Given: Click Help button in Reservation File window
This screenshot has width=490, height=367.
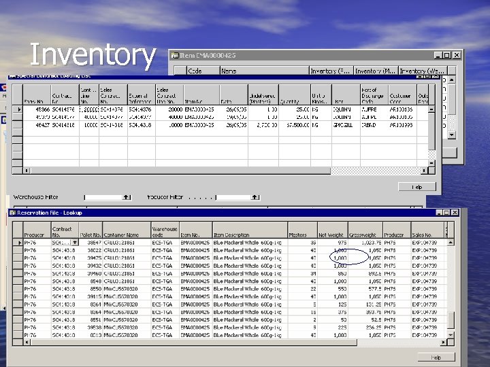Looking at the screenshot, I should (436, 357).
